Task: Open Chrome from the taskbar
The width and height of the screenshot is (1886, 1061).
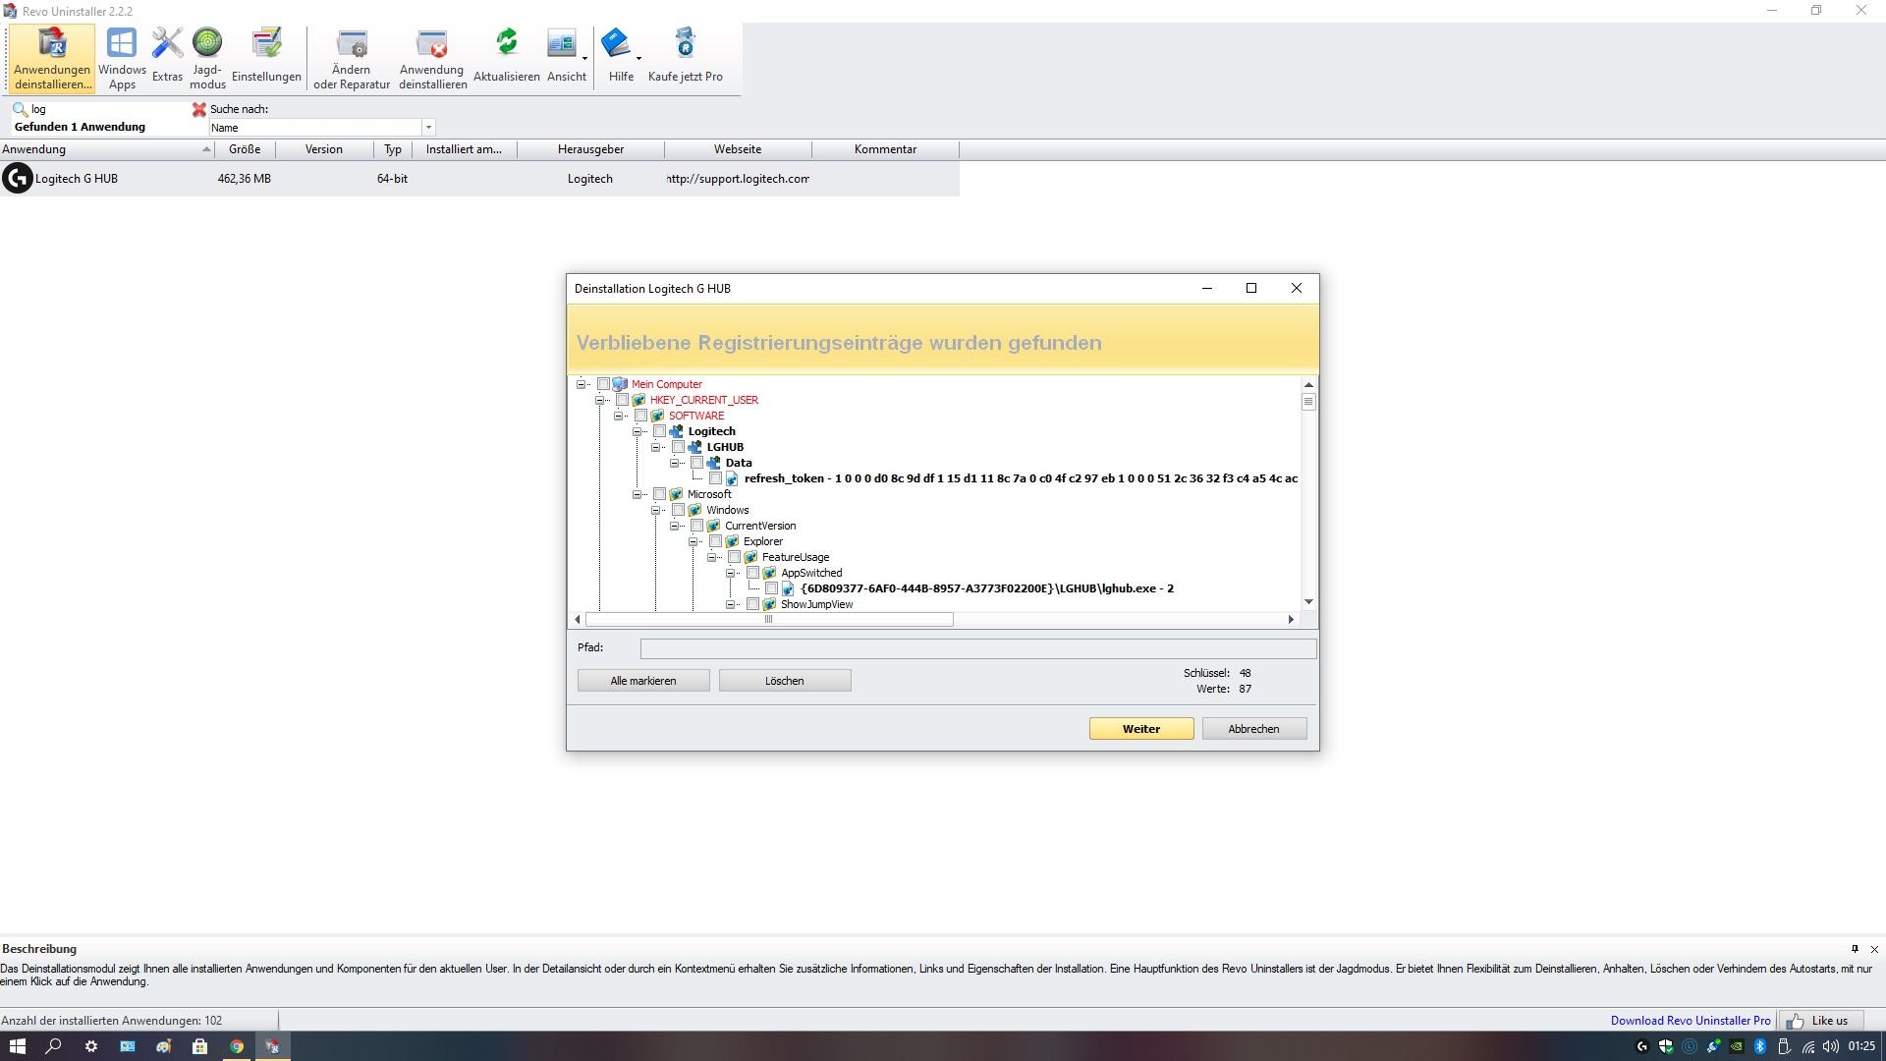Action: click(x=237, y=1046)
